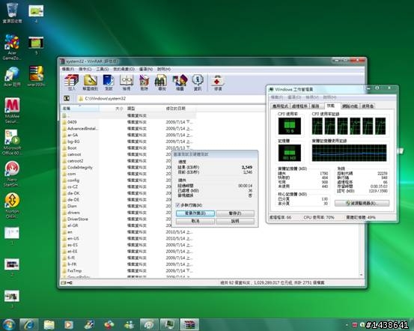Show the Info toolbar icon in WinRAR
Viewport: 414px width, 331px height.
click(x=198, y=82)
